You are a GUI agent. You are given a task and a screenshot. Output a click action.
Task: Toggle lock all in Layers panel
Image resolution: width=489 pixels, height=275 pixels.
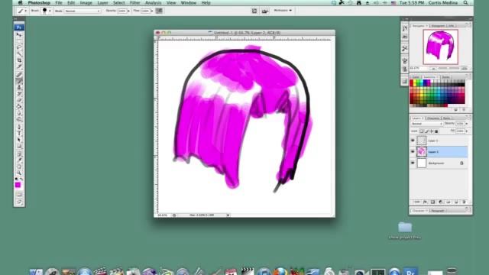pos(436,131)
